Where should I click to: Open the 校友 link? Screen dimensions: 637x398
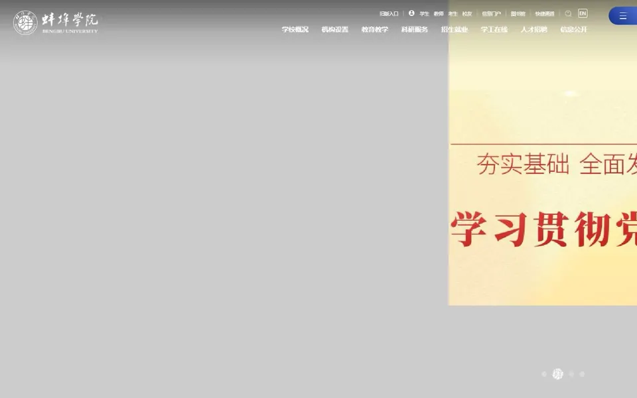pyautogui.click(x=466, y=14)
